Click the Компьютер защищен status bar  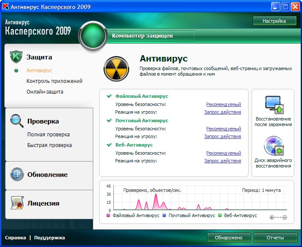[151, 36]
